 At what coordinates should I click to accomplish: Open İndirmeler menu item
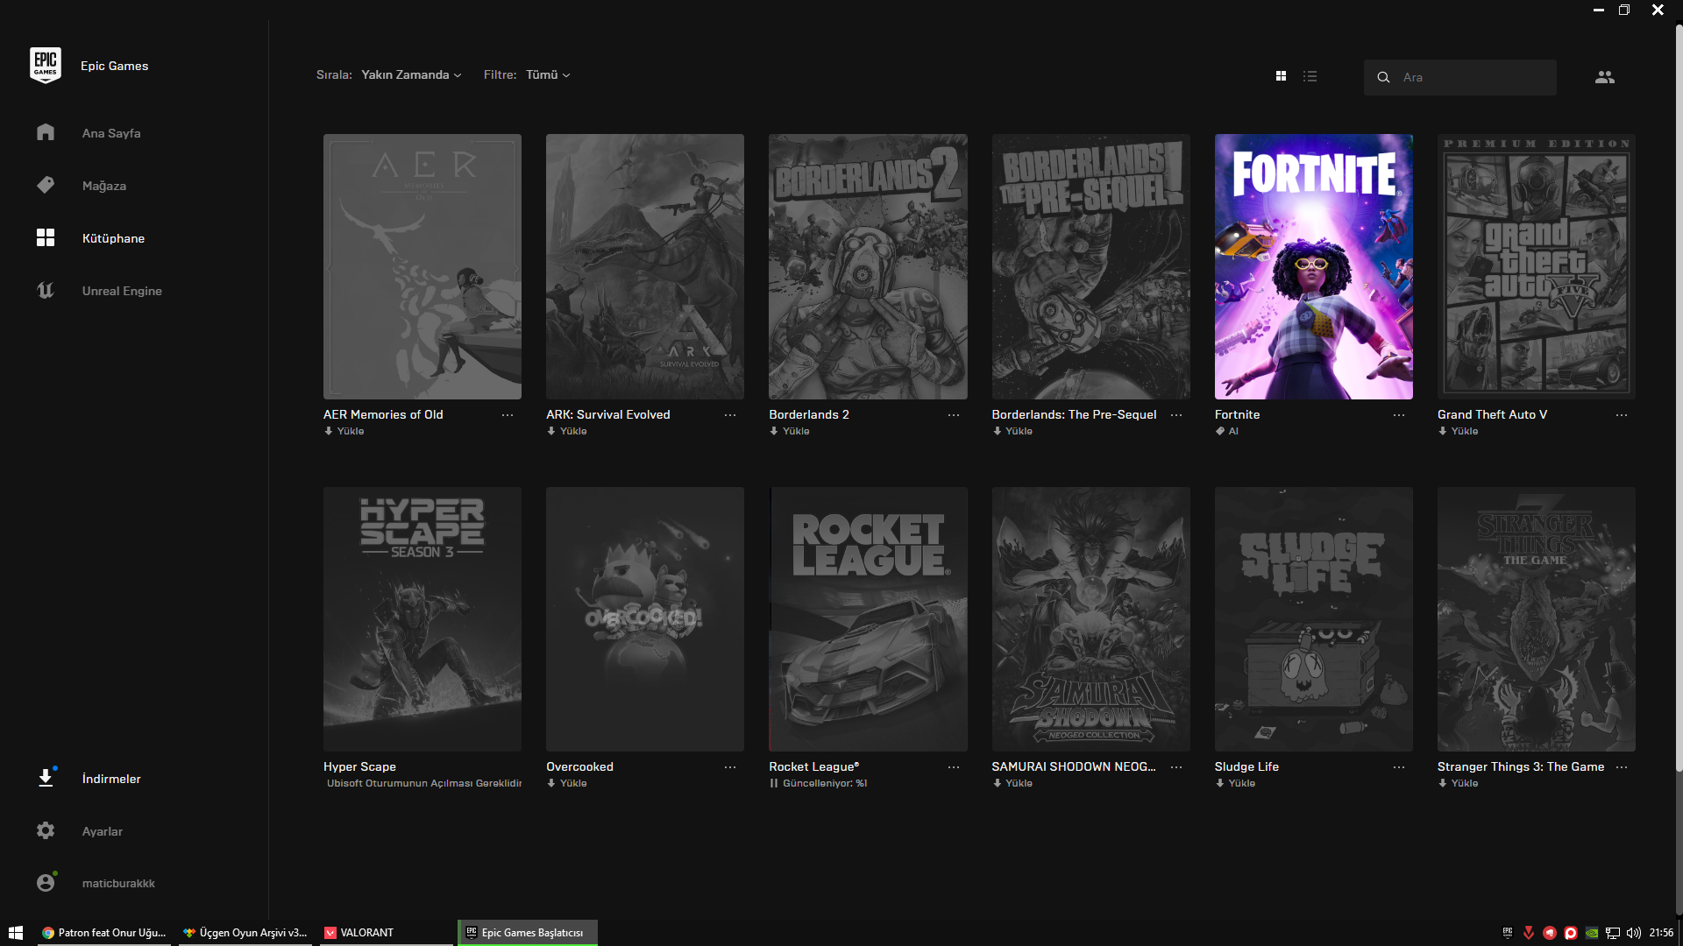coord(111,779)
